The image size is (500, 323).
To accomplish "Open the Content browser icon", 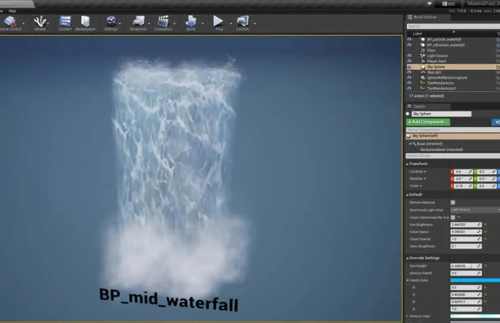I will click(x=65, y=22).
